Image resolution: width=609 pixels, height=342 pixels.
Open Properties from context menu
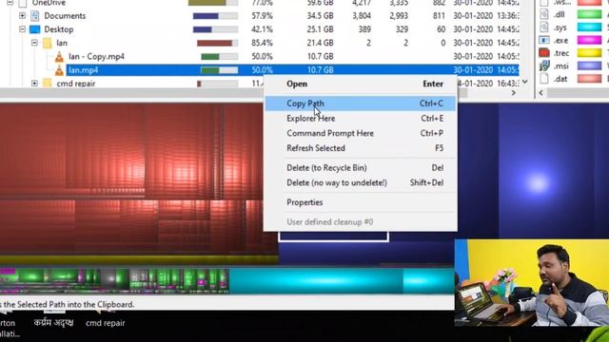(361, 202)
